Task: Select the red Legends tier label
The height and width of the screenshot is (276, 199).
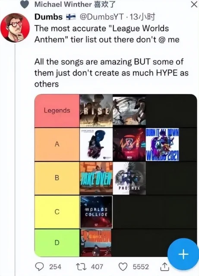Action: (57, 110)
